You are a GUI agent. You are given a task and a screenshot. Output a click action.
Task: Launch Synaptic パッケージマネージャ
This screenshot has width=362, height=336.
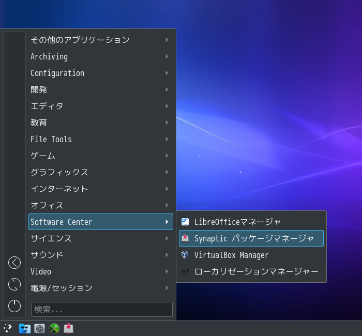tap(251, 238)
